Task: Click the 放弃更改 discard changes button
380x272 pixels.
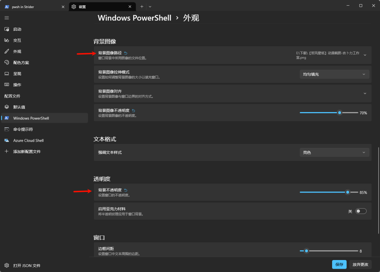Action: (360, 265)
